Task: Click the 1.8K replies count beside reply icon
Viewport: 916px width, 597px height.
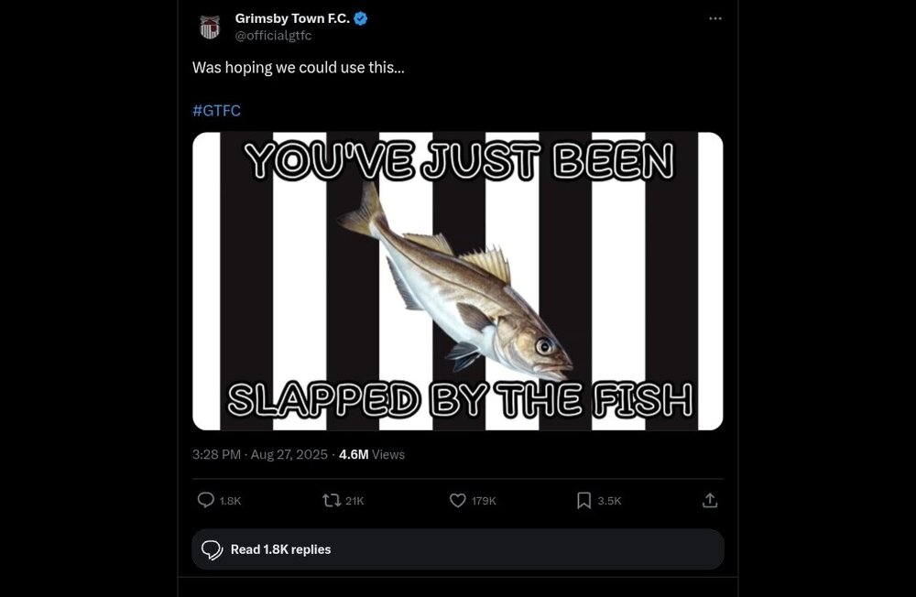Action: [230, 501]
